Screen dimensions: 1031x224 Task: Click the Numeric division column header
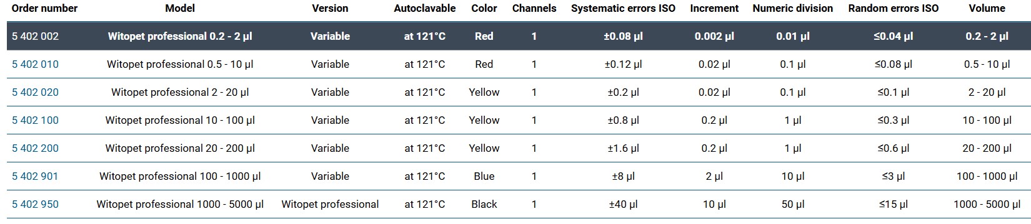point(793,8)
